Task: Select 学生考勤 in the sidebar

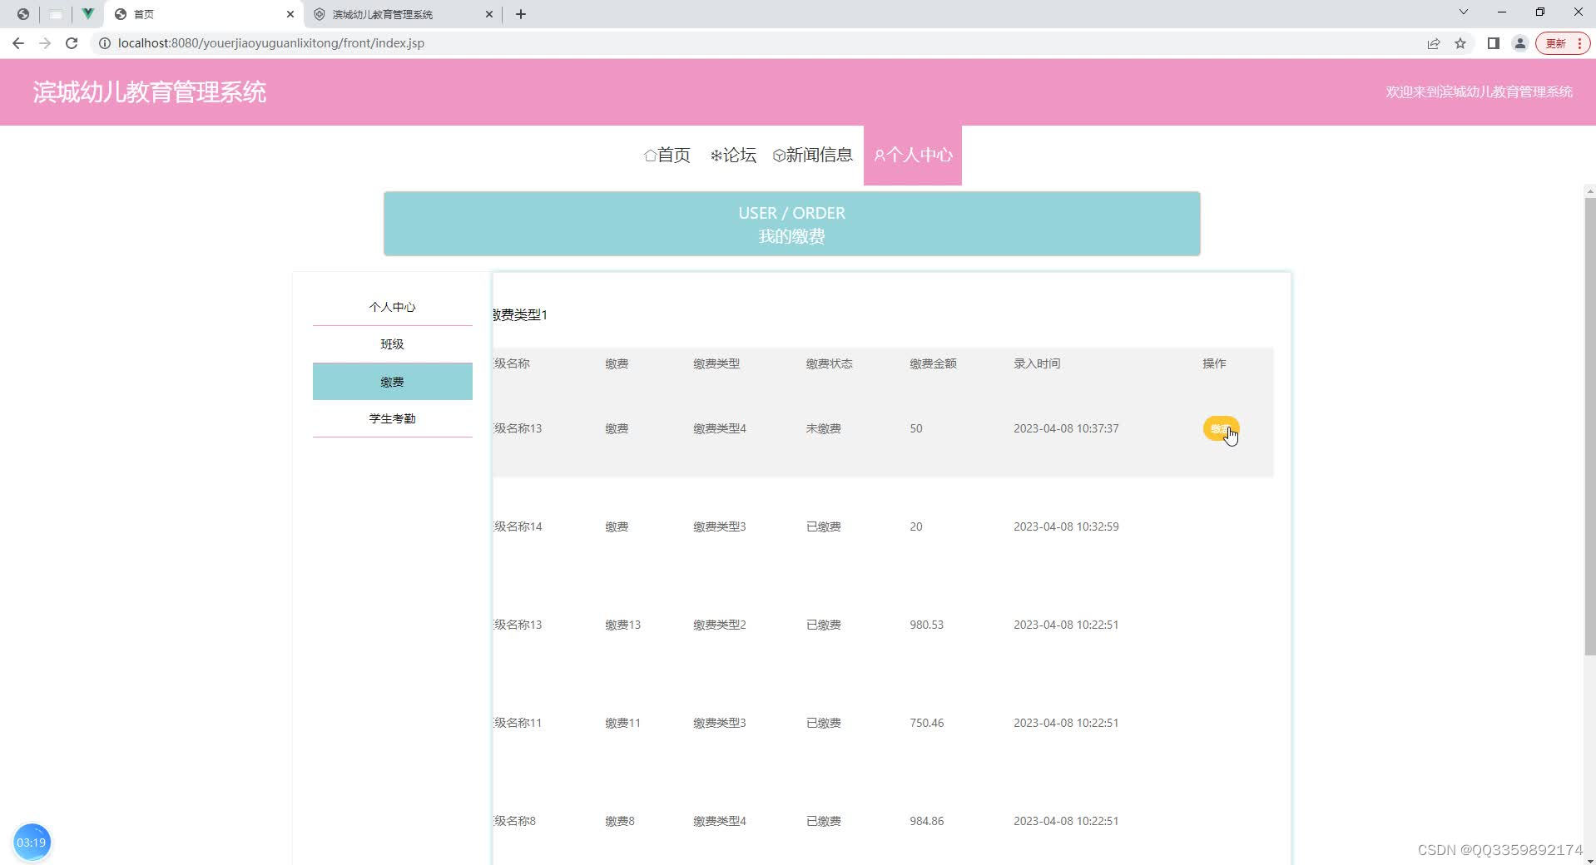Action: click(x=393, y=418)
